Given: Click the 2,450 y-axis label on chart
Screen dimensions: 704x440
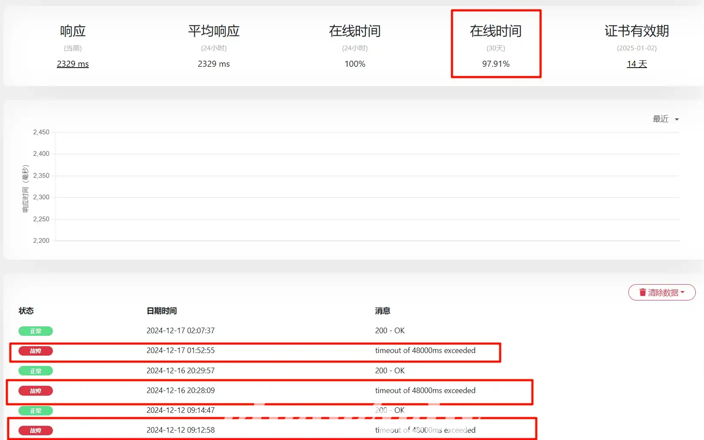Looking at the screenshot, I should tap(41, 132).
